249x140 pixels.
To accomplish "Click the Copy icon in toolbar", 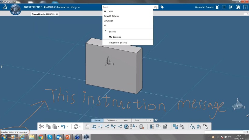I will pyautogui.click(x=48, y=126).
